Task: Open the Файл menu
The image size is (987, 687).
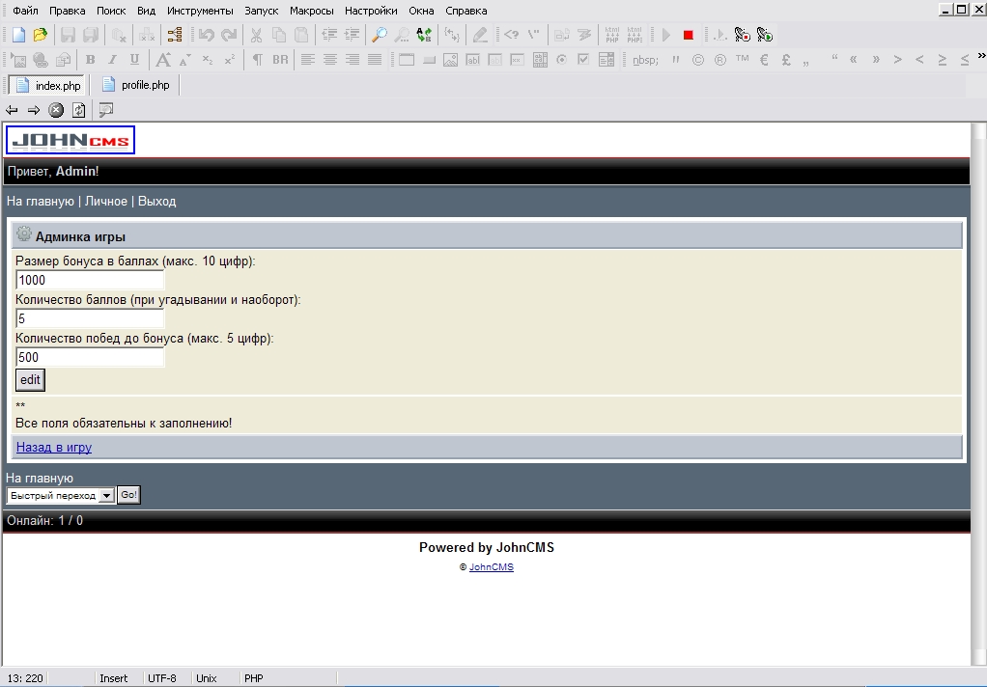Action: pos(25,11)
